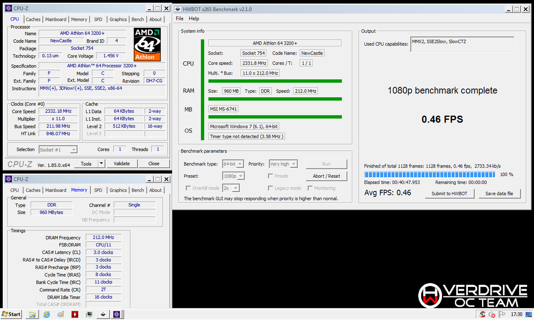The height and width of the screenshot is (320, 534).
Task: Launch Internet Explorer from the taskbar
Action: pos(47,314)
